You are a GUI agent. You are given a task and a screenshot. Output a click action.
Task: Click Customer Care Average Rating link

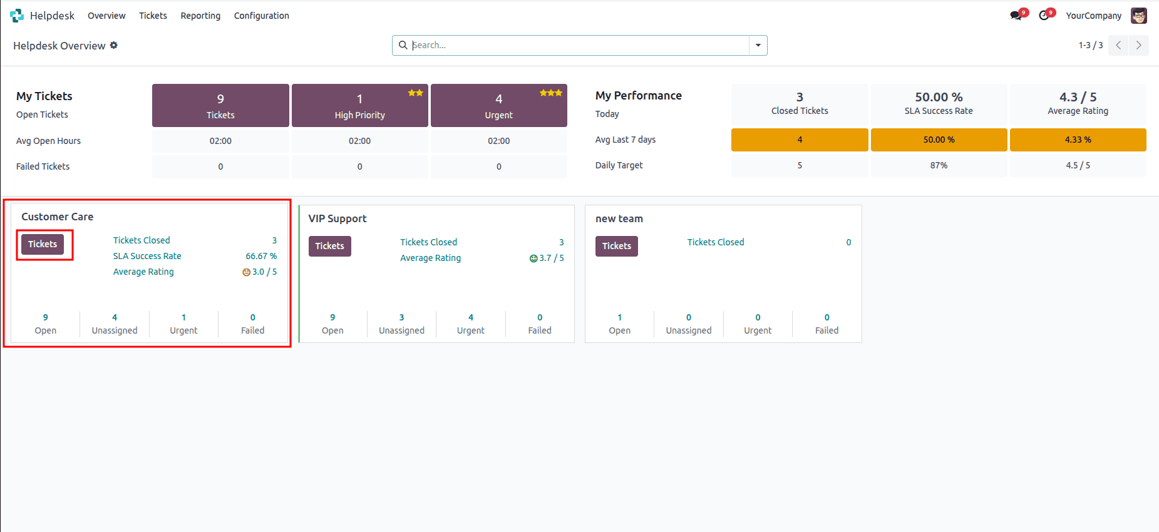pyautogui.click(x=143, y=272)
